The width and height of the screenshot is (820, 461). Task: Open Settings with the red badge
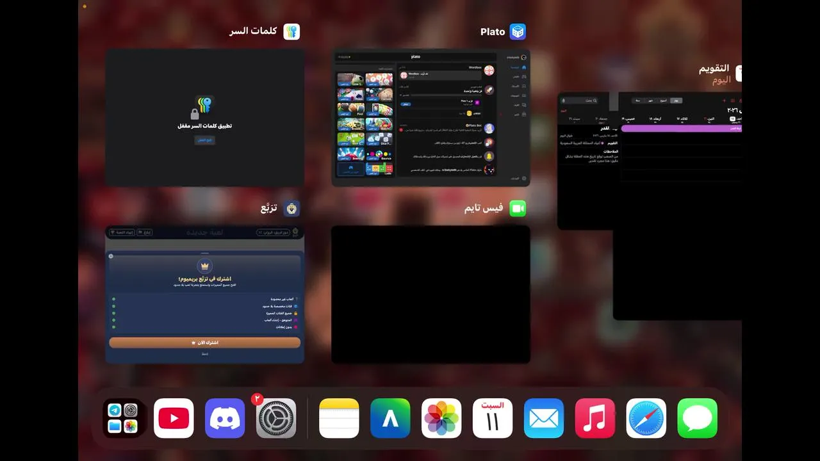point(276,418)
